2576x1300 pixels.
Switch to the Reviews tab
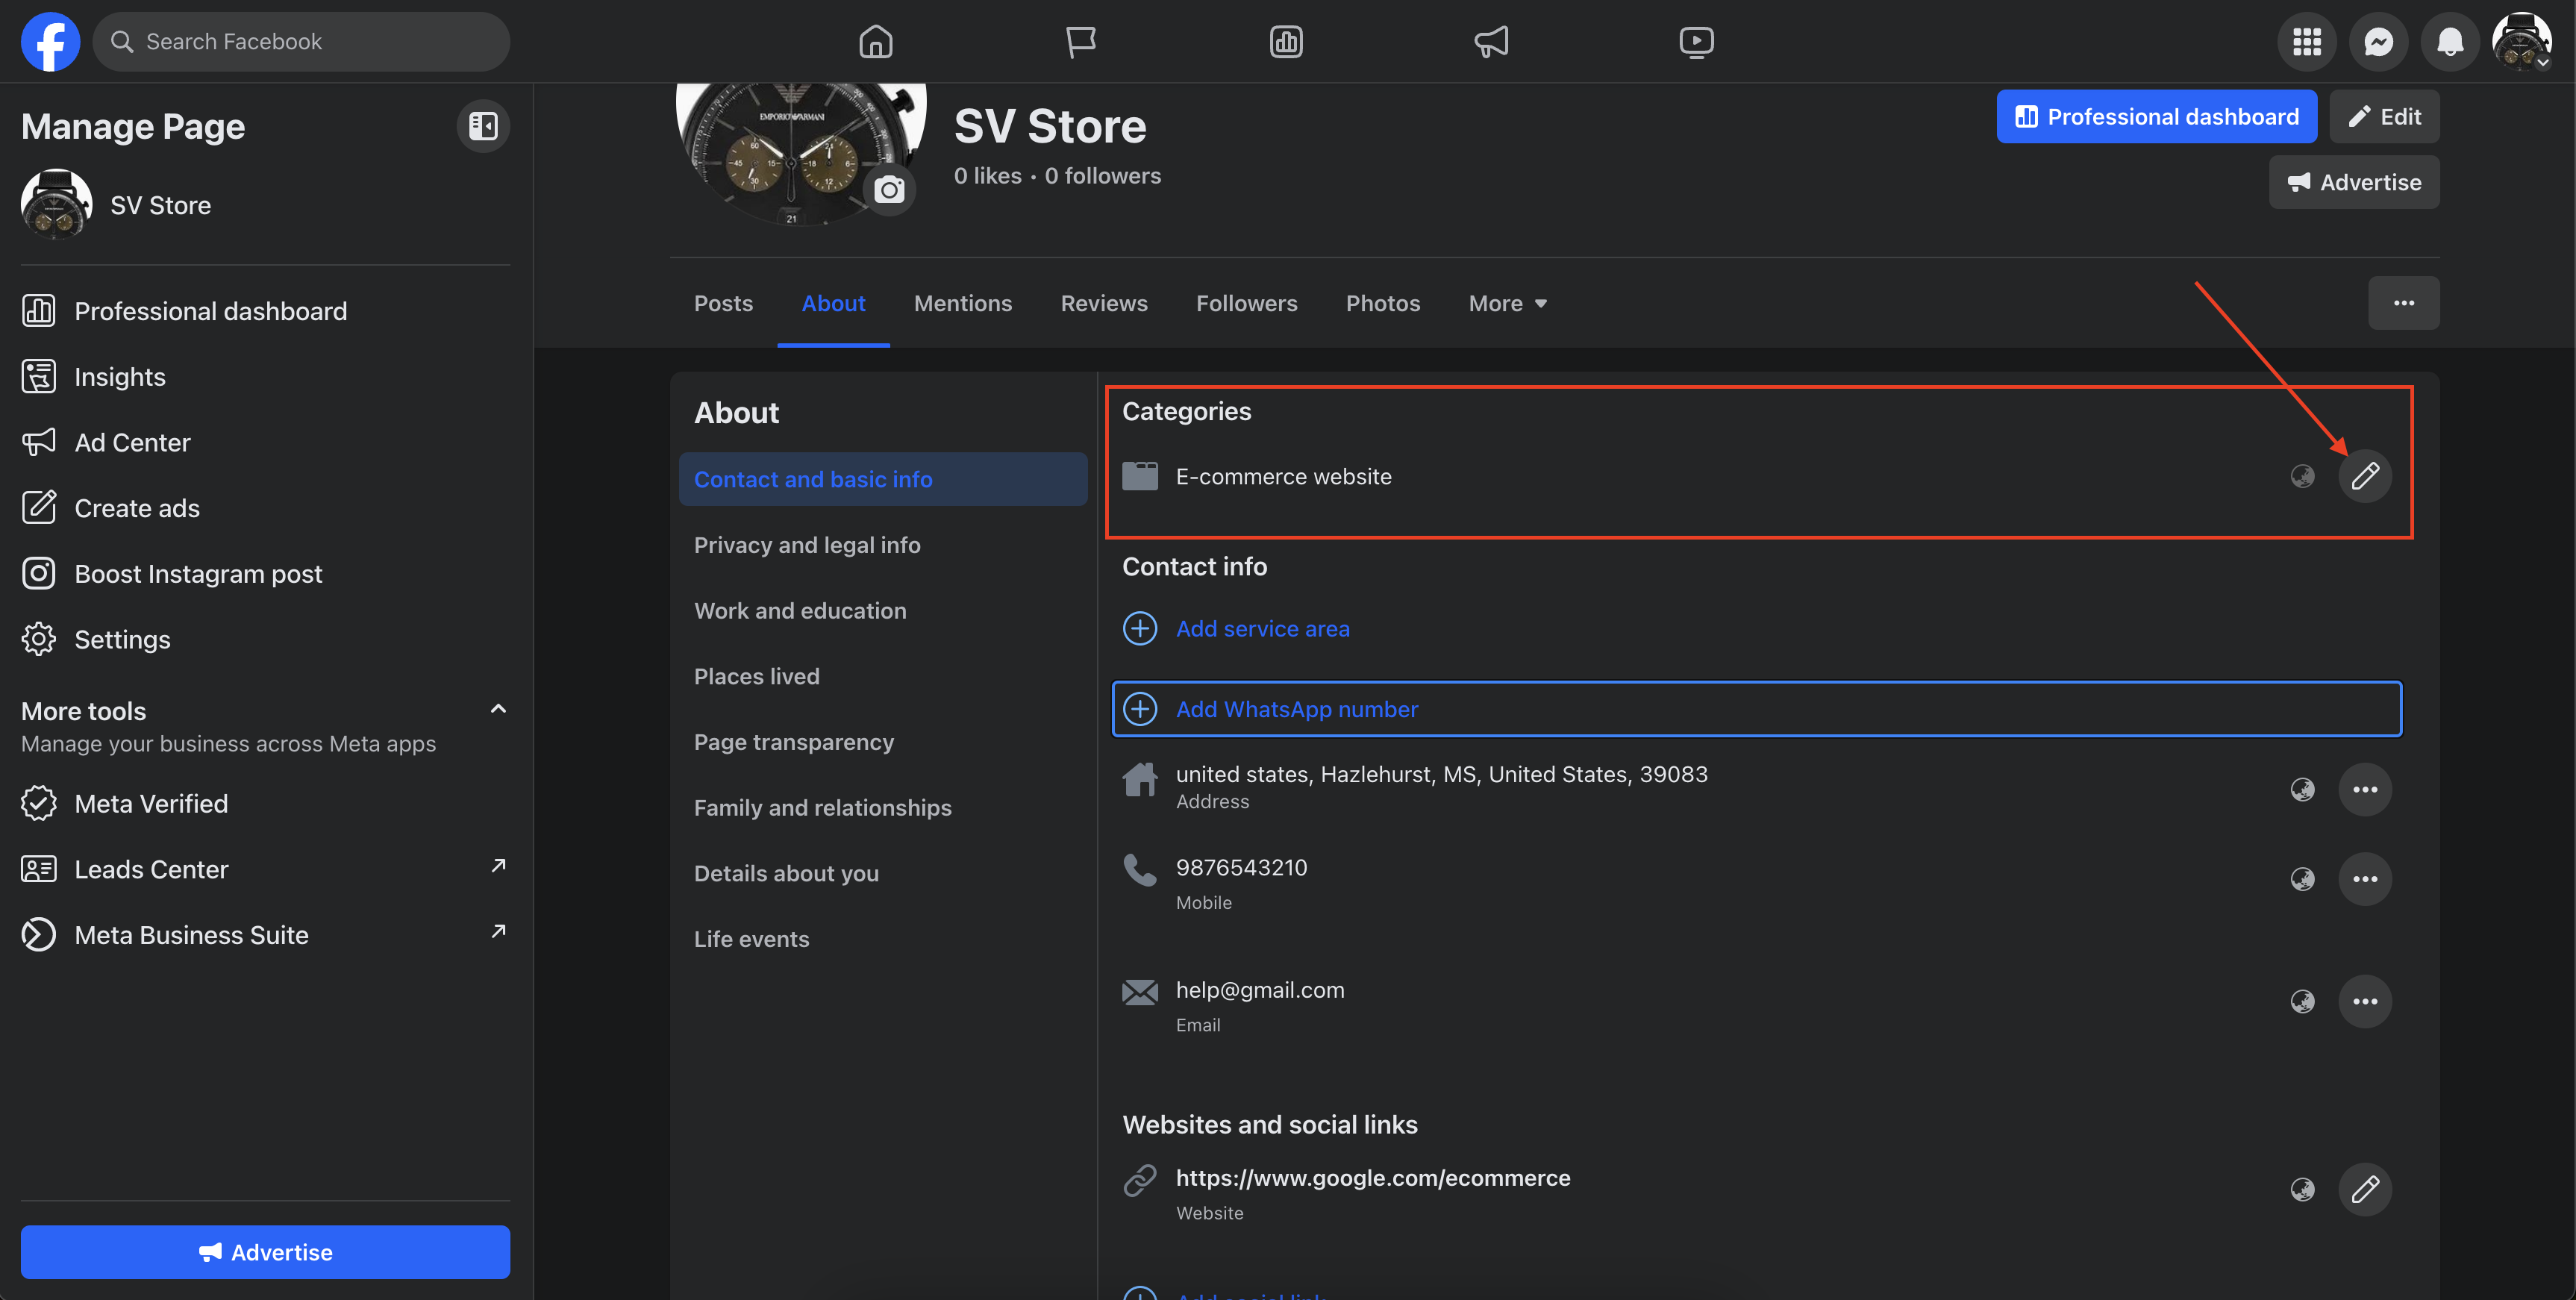coord(1103,303)
